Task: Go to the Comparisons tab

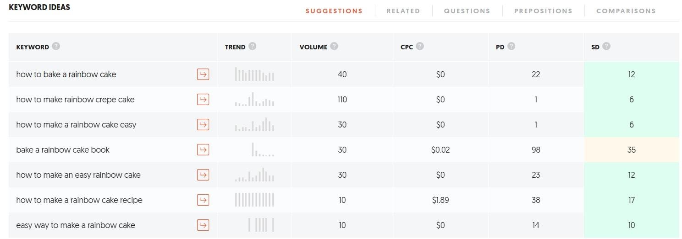Action: pyautogui.click(x=626, y=11)
